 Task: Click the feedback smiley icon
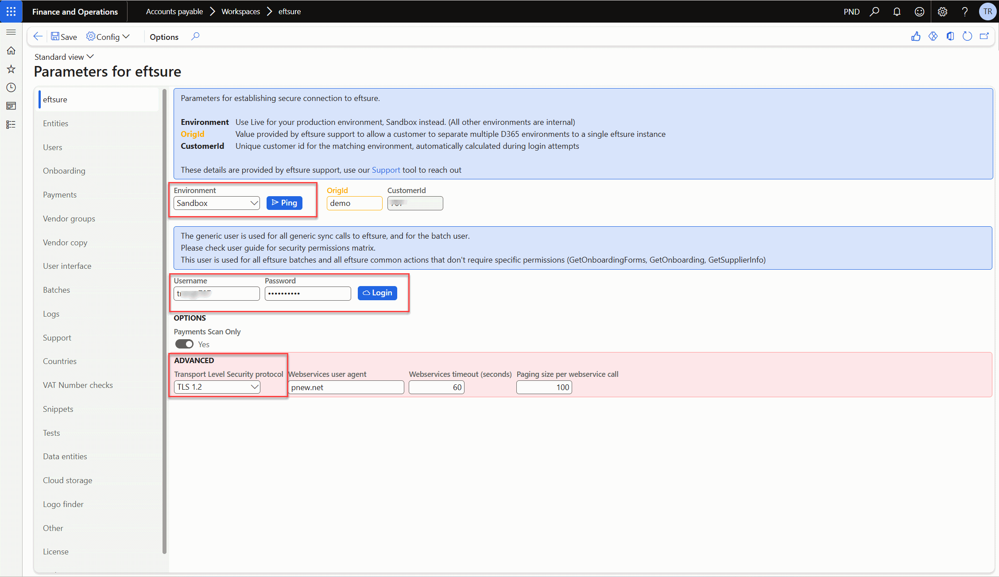coord(919,12)
